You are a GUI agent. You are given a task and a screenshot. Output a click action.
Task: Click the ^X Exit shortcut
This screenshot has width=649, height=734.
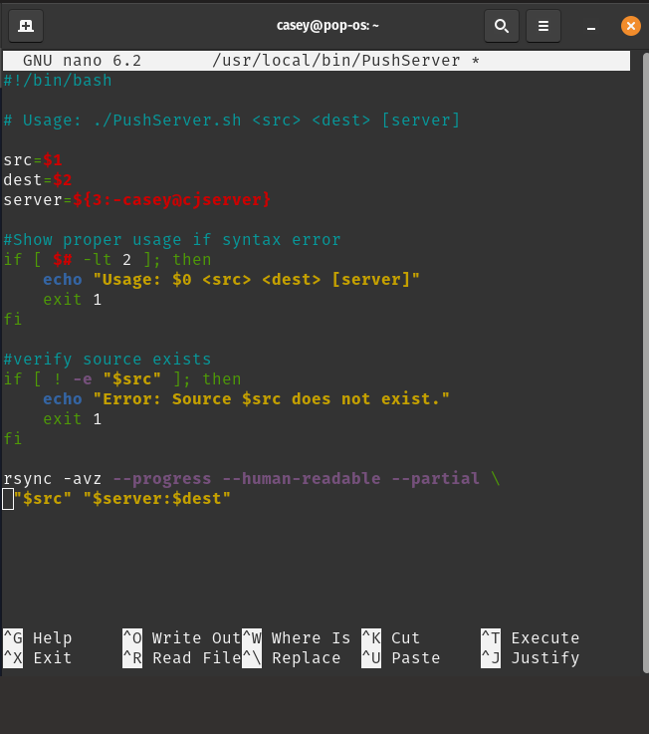[38, 658]
